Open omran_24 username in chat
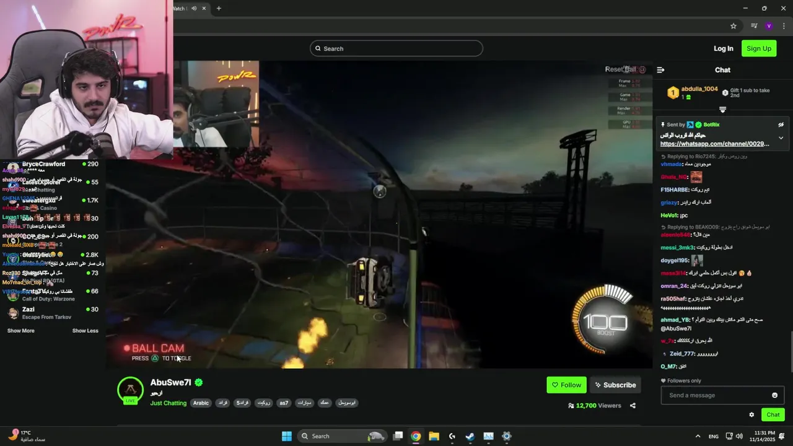The width and height of the screenshot is (793, 446). tap(674, 286)
